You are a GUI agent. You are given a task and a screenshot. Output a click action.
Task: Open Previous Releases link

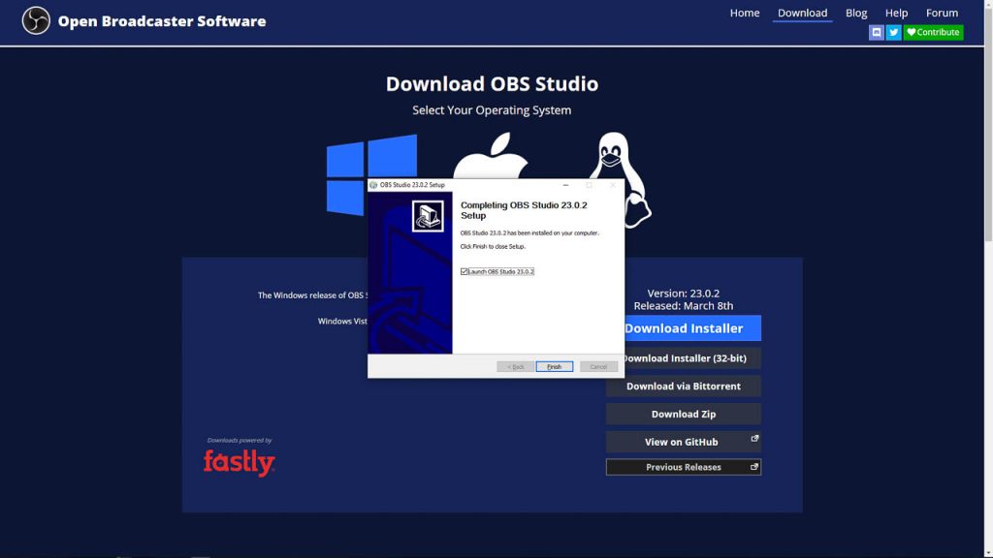pos(684,467)
